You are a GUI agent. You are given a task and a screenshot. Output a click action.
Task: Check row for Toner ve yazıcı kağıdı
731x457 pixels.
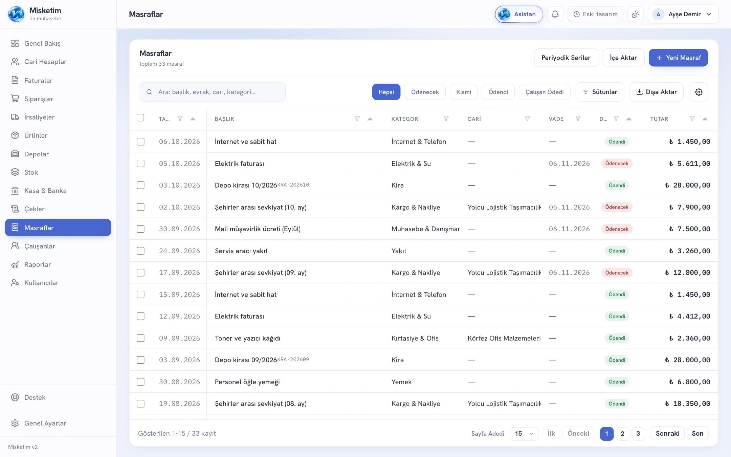(140, 338)
